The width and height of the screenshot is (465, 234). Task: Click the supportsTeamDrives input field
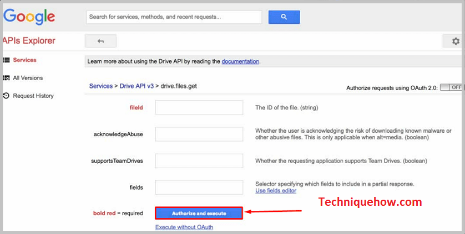pyautogui.click(x=199, y=160)
